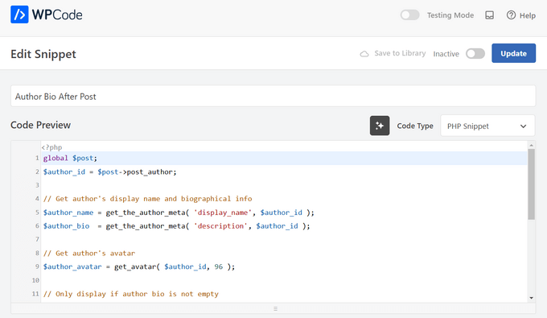
Task: Click comment "// Get author's avatar"
Action: (x=89, y=253)
